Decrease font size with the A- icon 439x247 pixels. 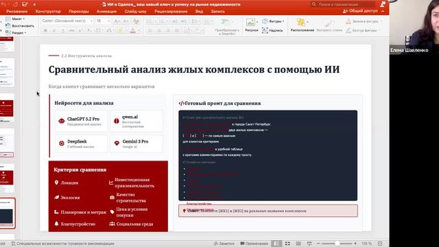[126, 21]
